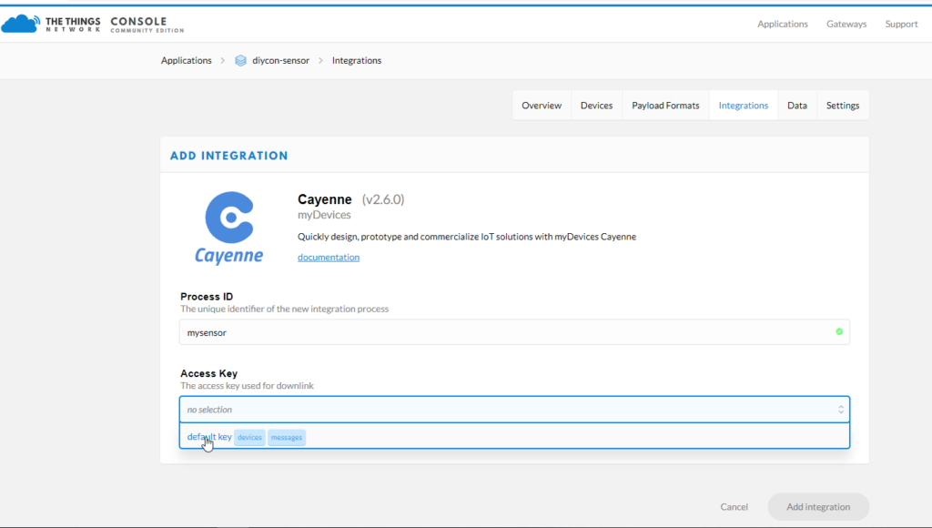Open Applications in the top navigation
Image resolution: width=932 pixels, height=528 pixels.
tap(783, 24)
